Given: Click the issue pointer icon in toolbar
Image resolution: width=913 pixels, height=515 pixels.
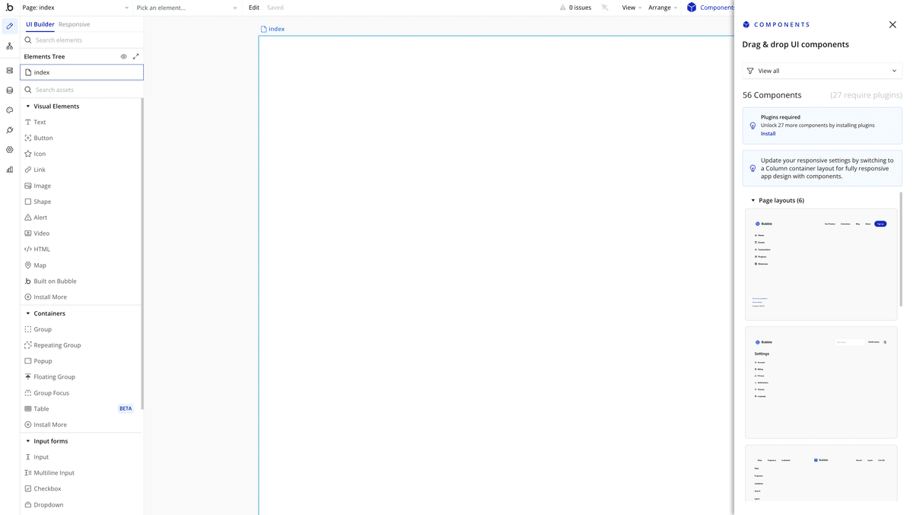Looking at the screenshot, I should click(605, 8).
